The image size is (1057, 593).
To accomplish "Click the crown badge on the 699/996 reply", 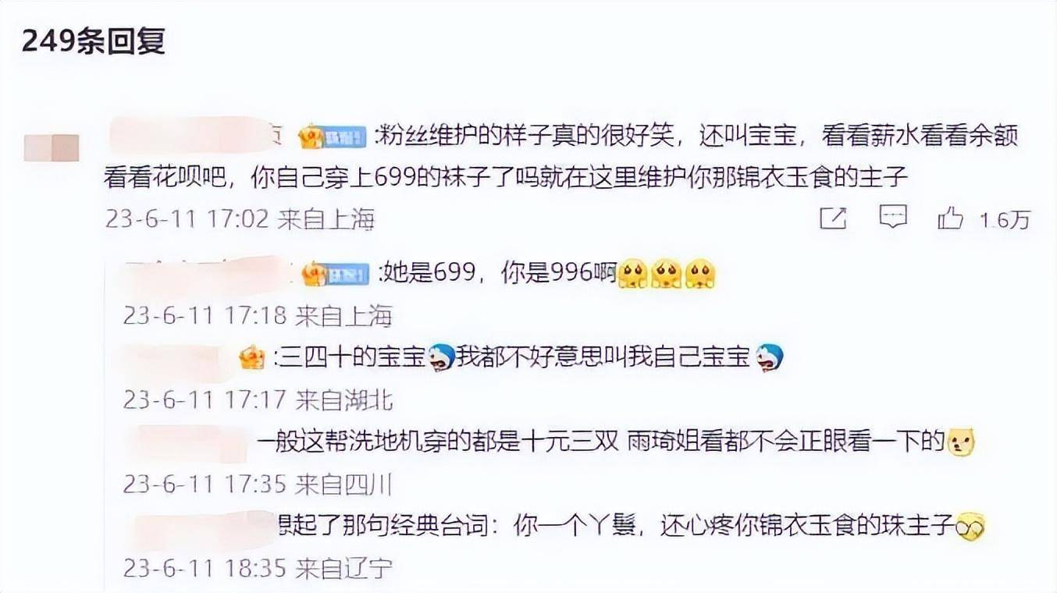I will coord(315,272).
